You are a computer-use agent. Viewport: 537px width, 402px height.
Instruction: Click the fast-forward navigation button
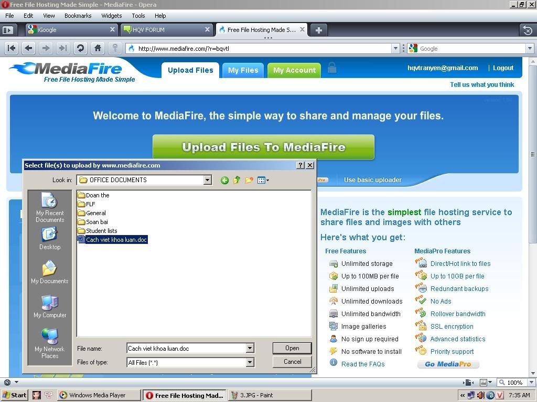[63, 48]
